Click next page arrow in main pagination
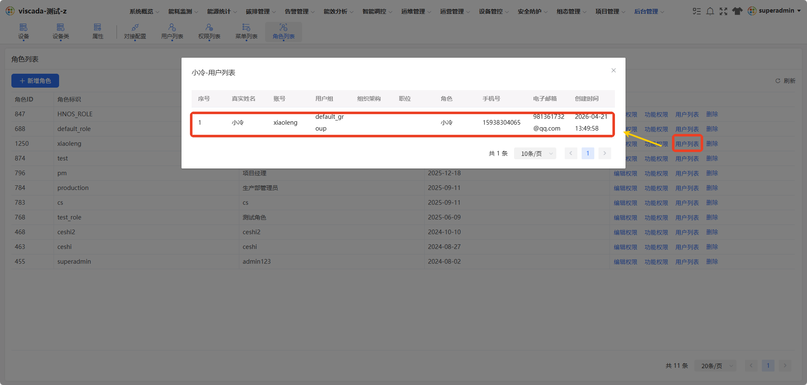The image size is (807, 385). (785, 366)
